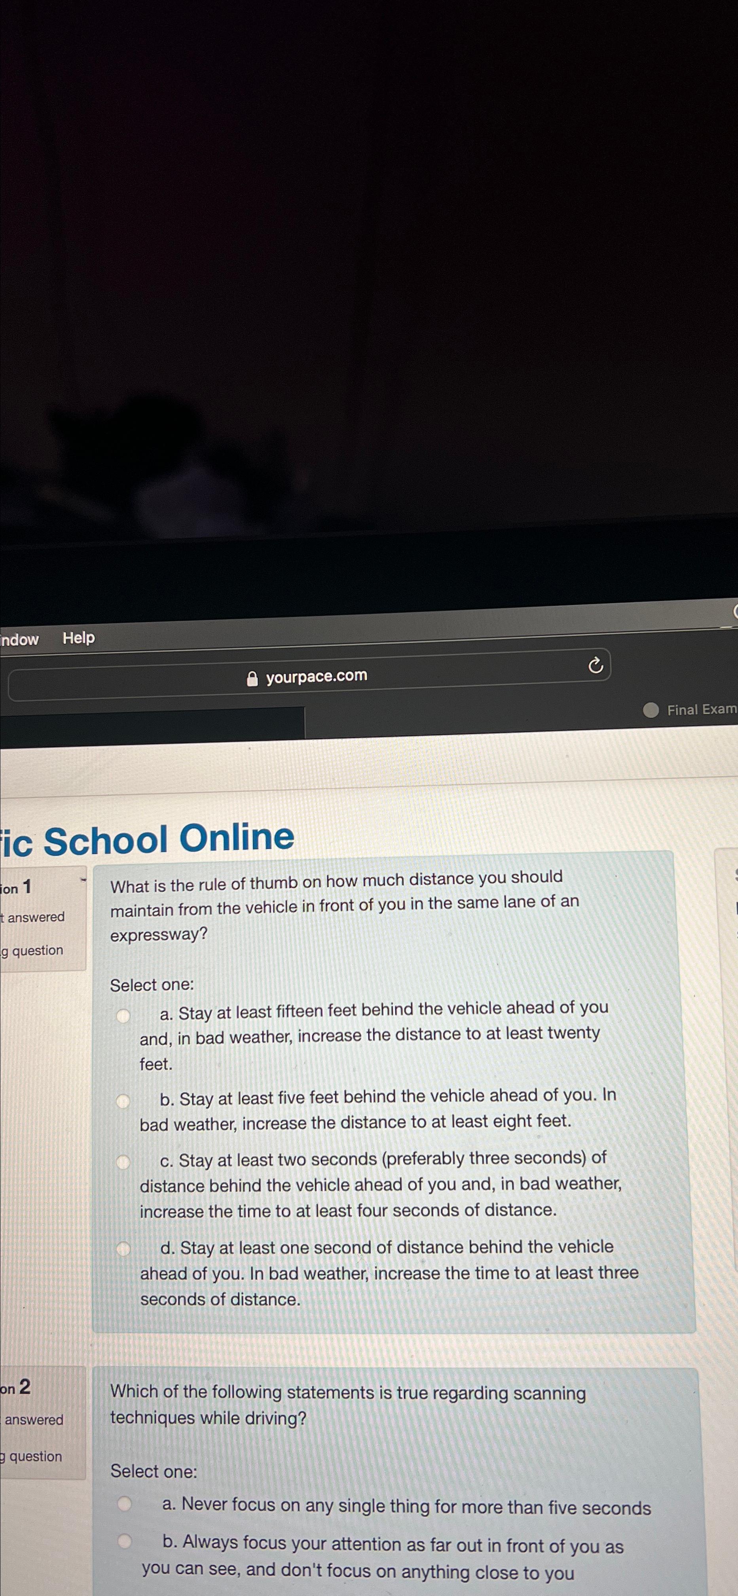Click the 'Flag question' text under Question 1
The height and width of the screenshot is (1596, 738).
[x=32, y=951]
